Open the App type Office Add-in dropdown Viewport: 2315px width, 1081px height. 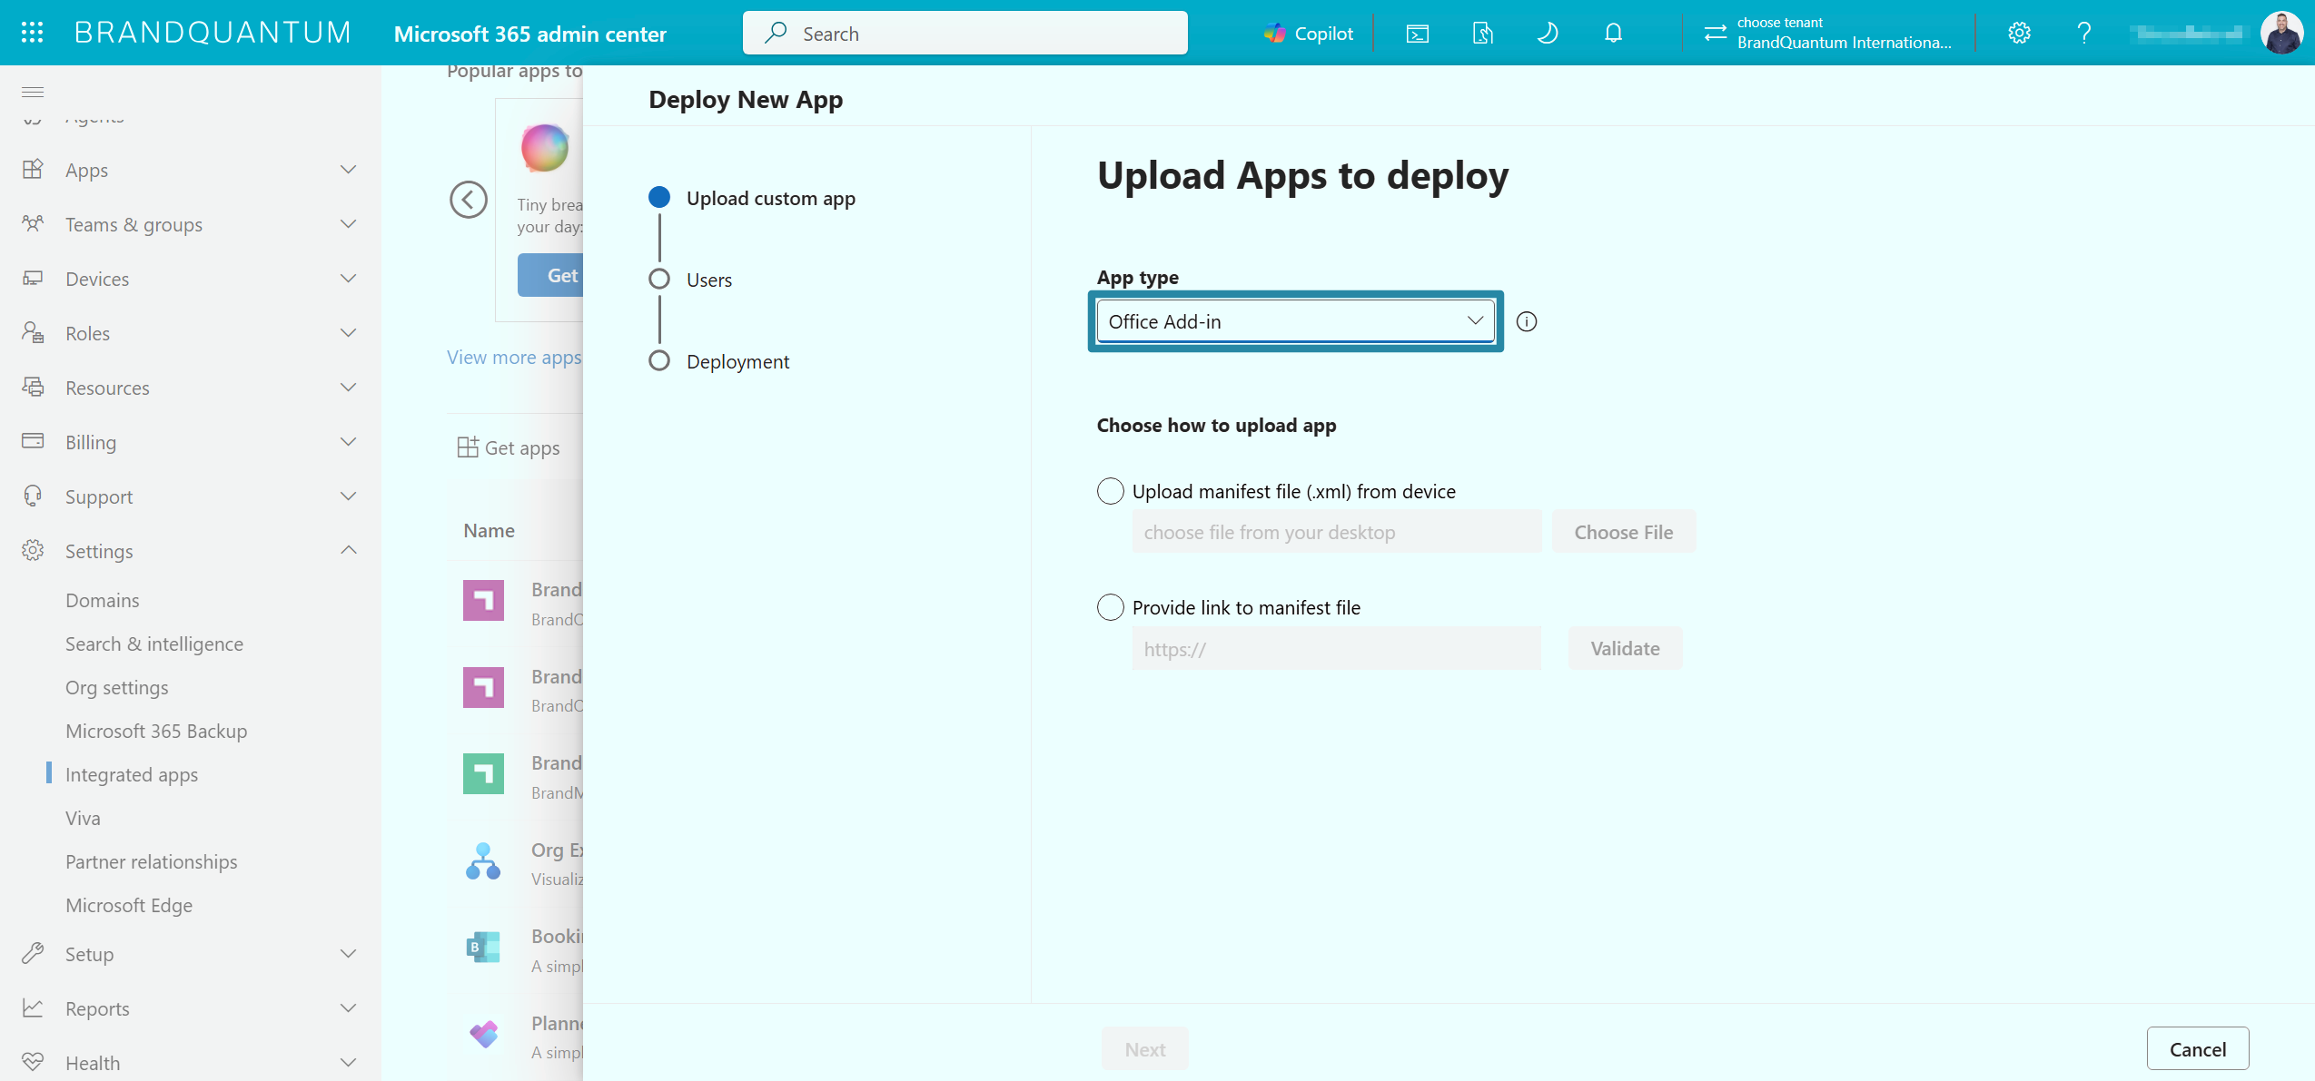tap(1295, 321)
